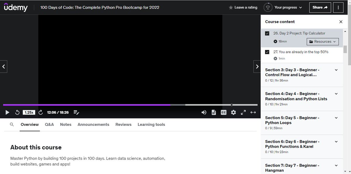Close the Course content panel
Screen dimensions: 351x174
(x=341, y=22)
